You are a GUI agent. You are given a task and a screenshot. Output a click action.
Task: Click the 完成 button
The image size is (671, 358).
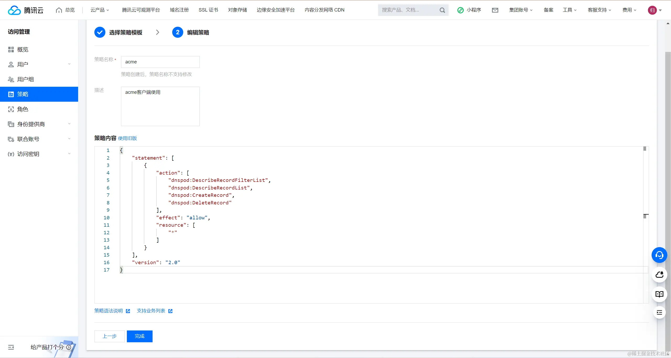point(139,336)
